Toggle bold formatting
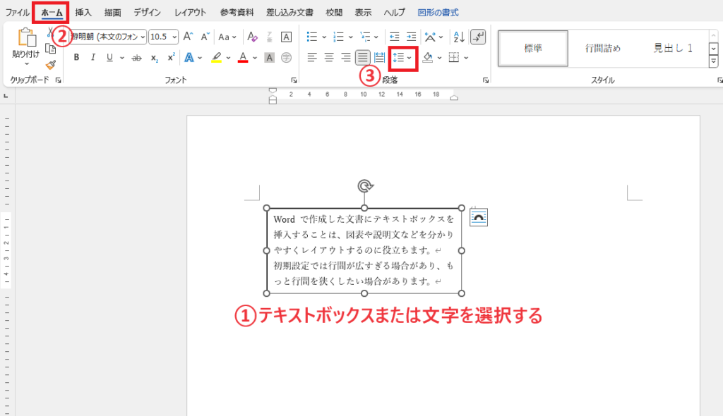 pos(76,57)
